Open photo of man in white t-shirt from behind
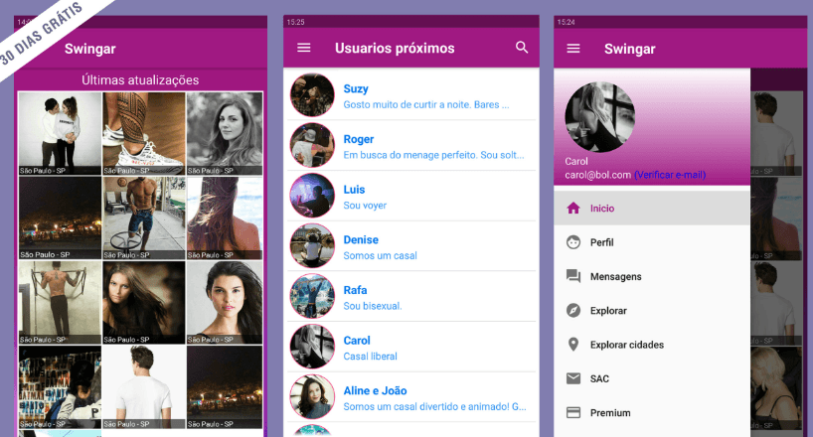This screenshot has height=437, width=813. tap(144, 386)
